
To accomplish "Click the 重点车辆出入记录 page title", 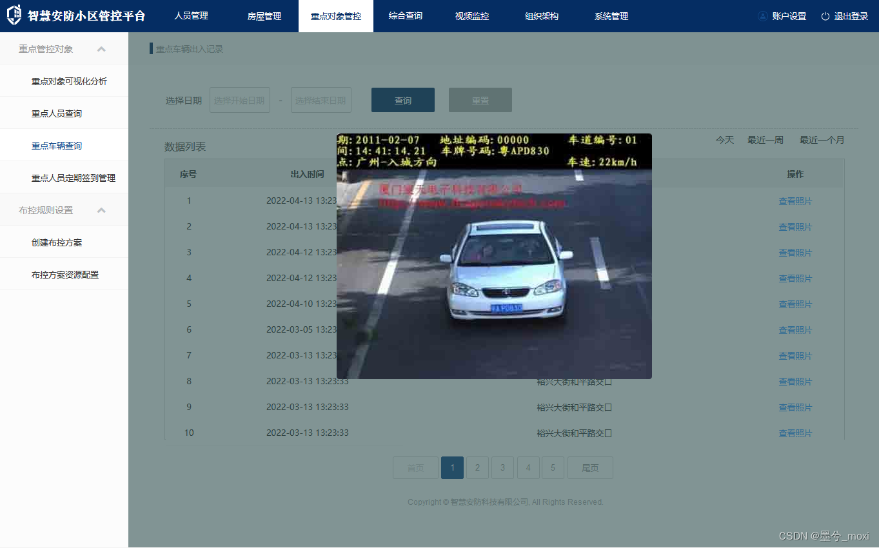I will tap(189, 49).
